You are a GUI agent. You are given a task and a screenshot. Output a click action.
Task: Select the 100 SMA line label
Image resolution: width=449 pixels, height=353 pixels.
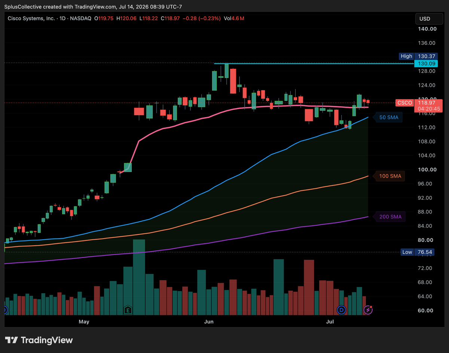(390, 176)
